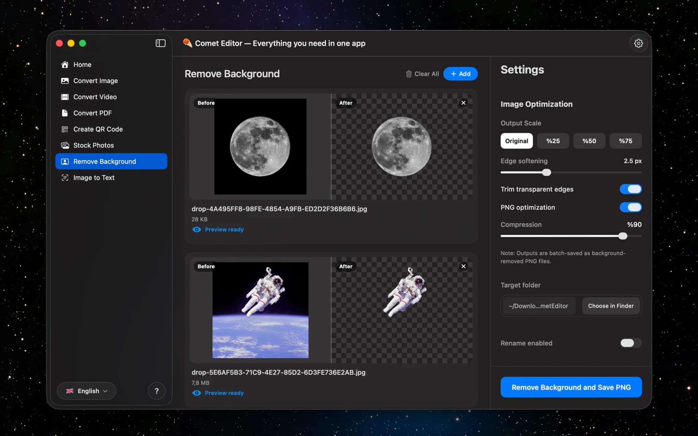Image resolution: width=698 pixels, height=436 pixels.
Task: Select the Image to Text tool
Action: (x=94, y=177)
